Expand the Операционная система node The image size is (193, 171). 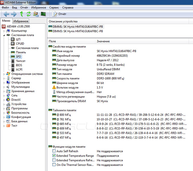(x=4, y=74)
